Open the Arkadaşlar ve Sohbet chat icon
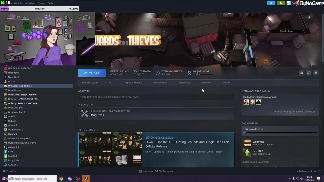This screenshot has width=324, height=182. click(x=320, y=171)
